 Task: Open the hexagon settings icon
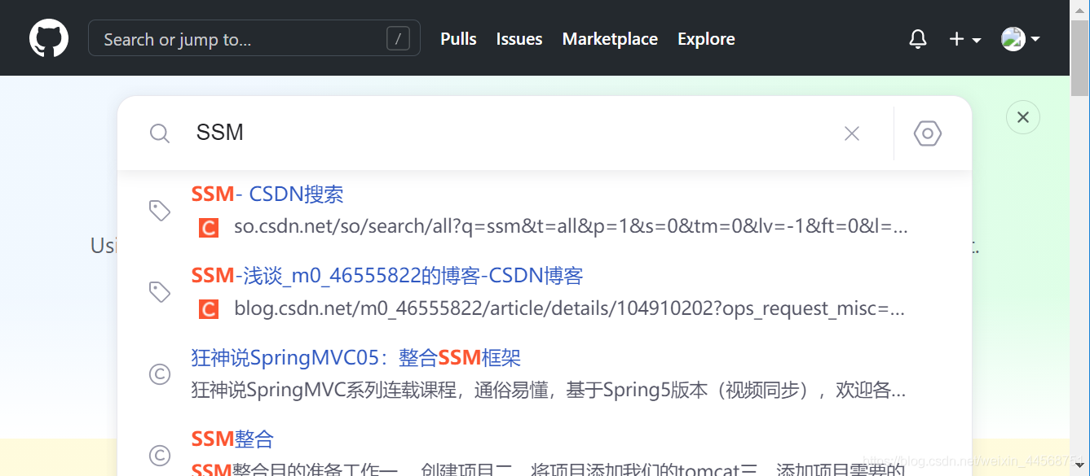pos(928,133)
